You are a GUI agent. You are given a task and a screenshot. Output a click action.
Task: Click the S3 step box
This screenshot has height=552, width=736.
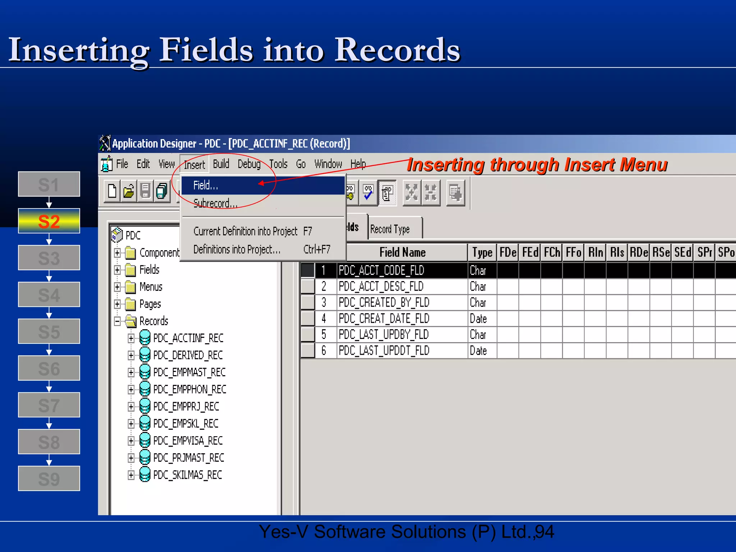point(49,258)
